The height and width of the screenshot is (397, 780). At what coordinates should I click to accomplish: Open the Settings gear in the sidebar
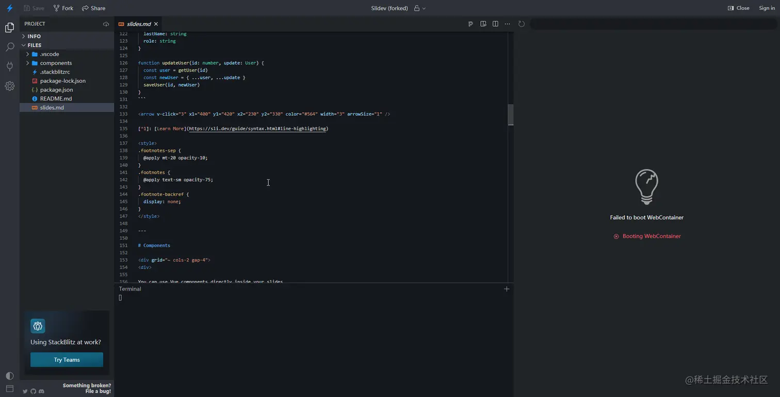click(x=9, y=86)
